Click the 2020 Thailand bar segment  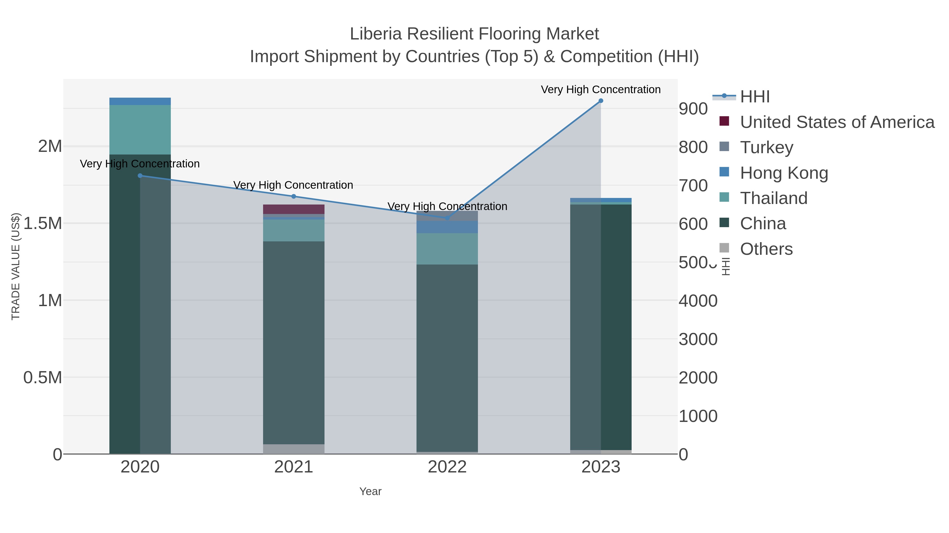coord(140,130)
